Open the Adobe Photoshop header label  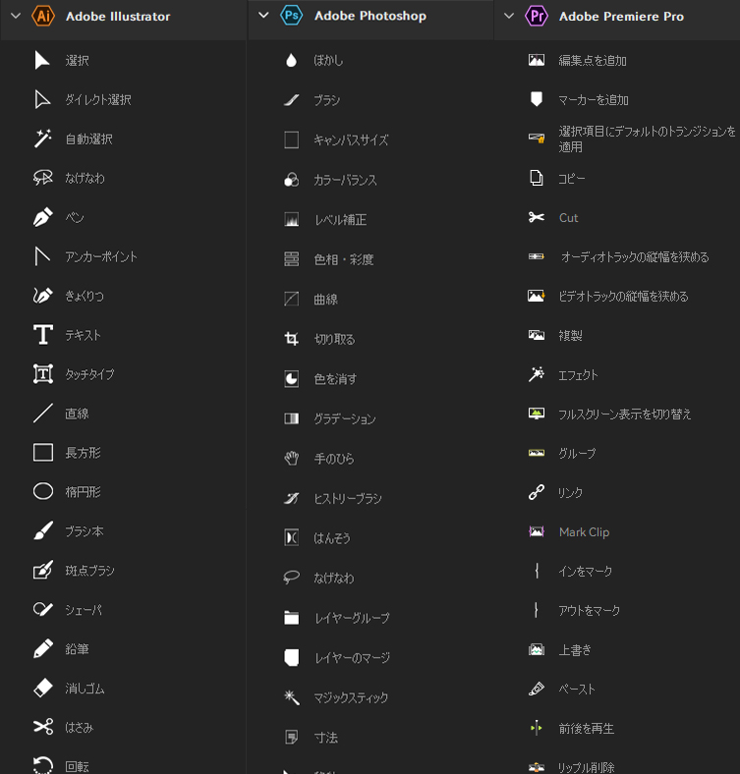click(x=370, y=16)
